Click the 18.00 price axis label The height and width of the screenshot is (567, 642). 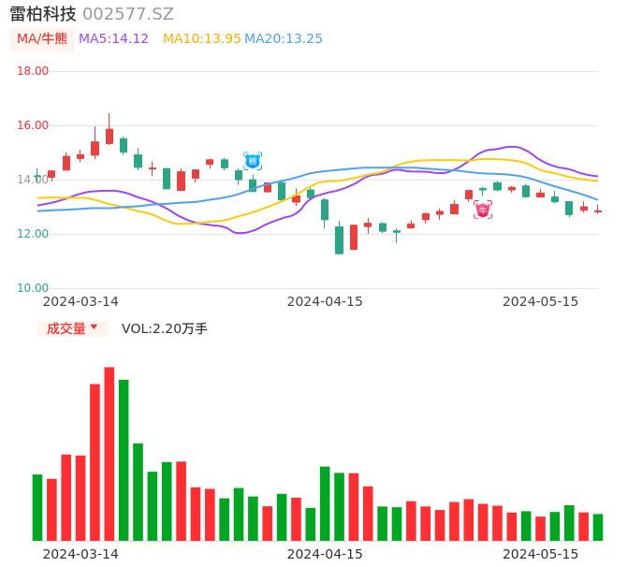pos(33,71)
